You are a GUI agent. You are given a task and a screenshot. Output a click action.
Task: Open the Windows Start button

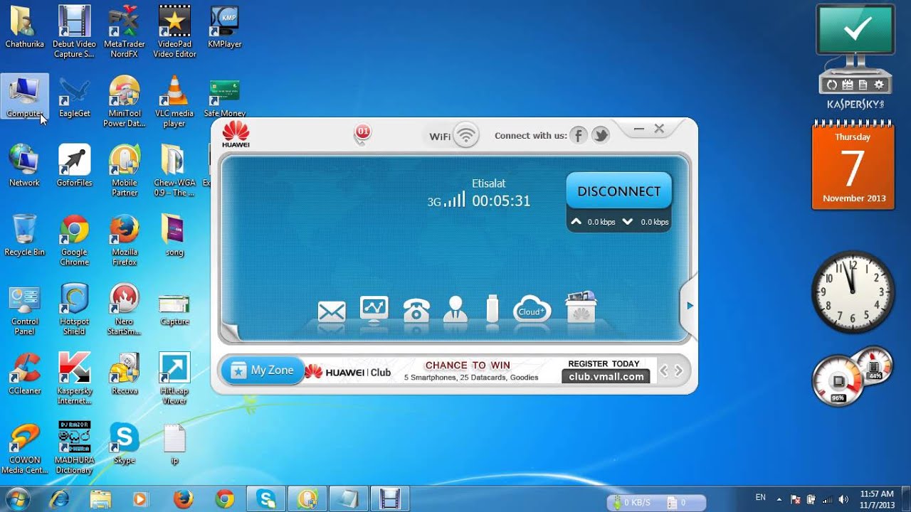(x=18, y=498)
